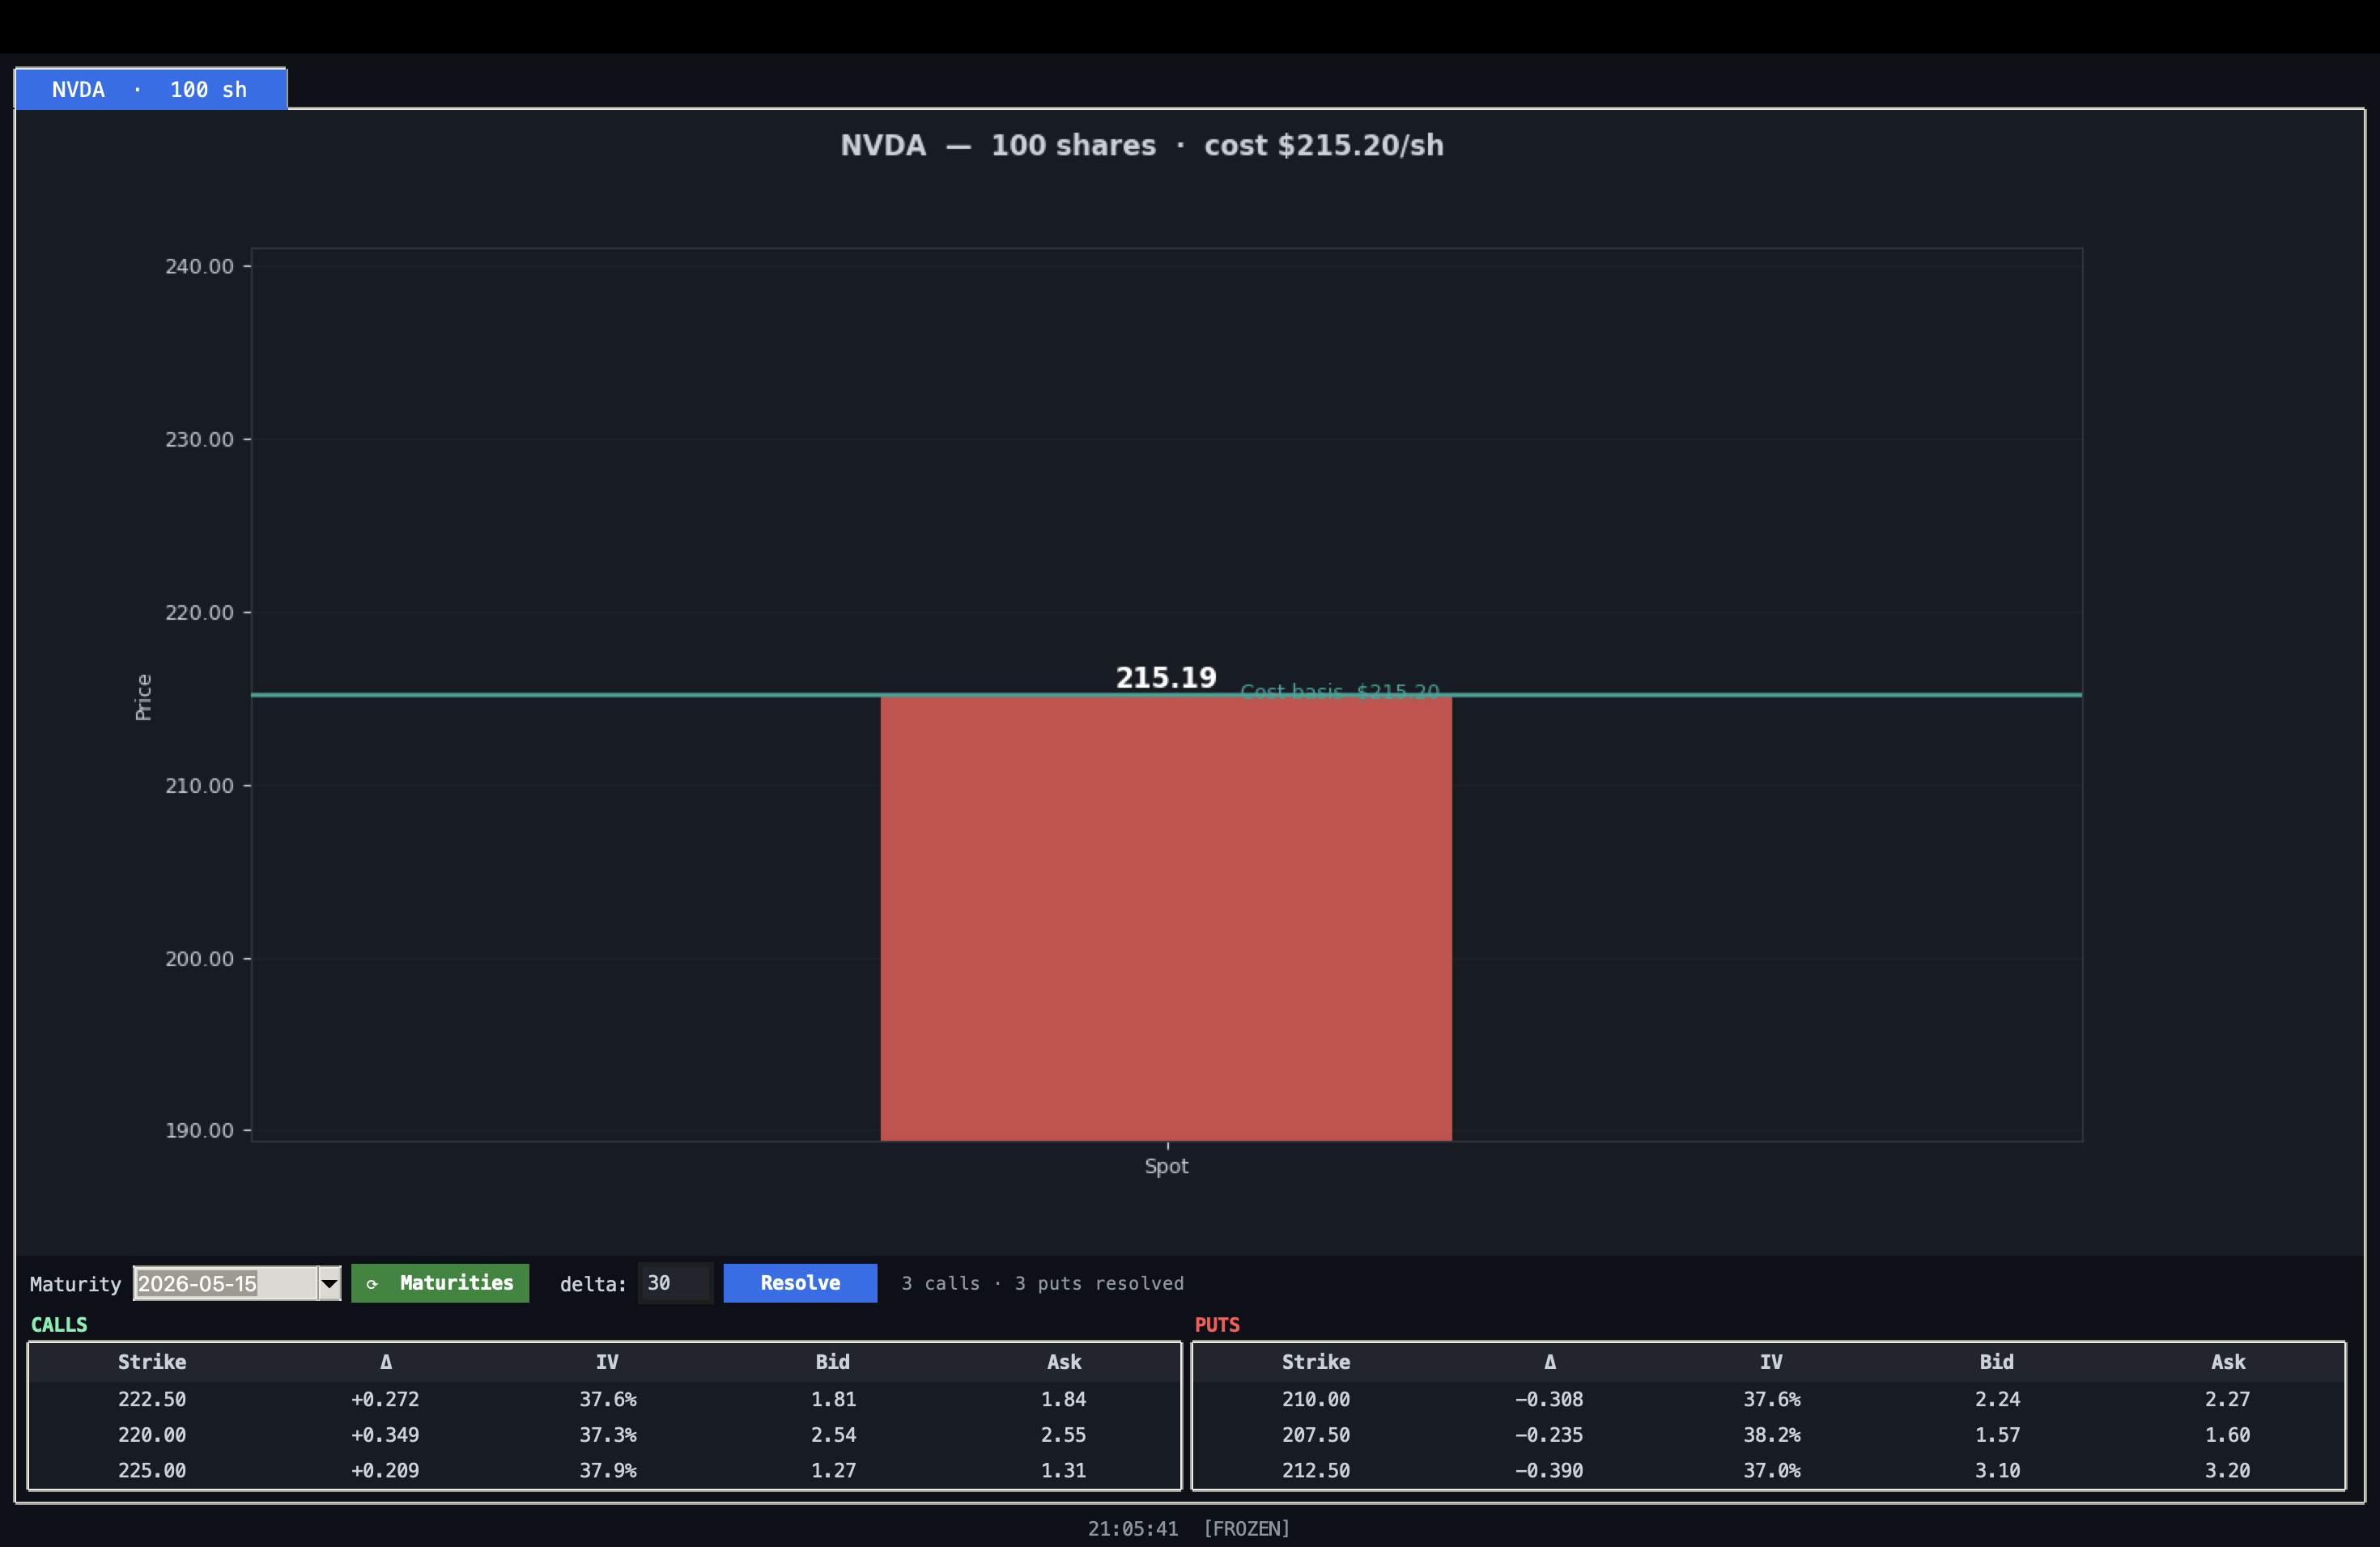Click the '3 calls · 3 puts resolved' status

pos(1042,1283)
